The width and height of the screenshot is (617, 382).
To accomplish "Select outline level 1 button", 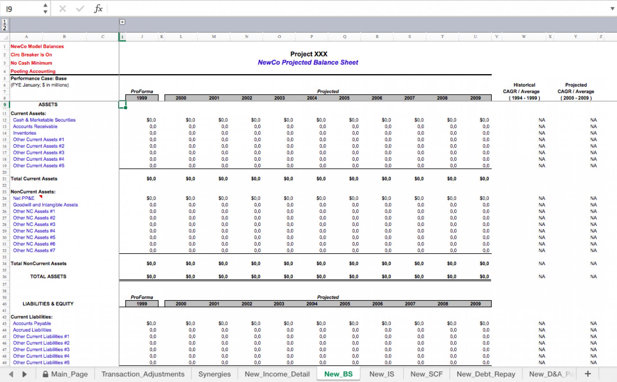I will pos(4,22).
